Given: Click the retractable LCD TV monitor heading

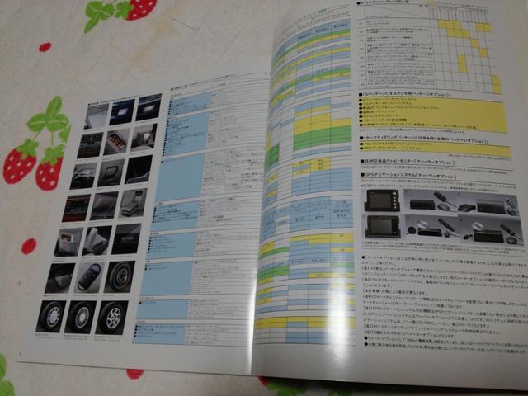Looking at the screenshot, I should click(408, 162).
